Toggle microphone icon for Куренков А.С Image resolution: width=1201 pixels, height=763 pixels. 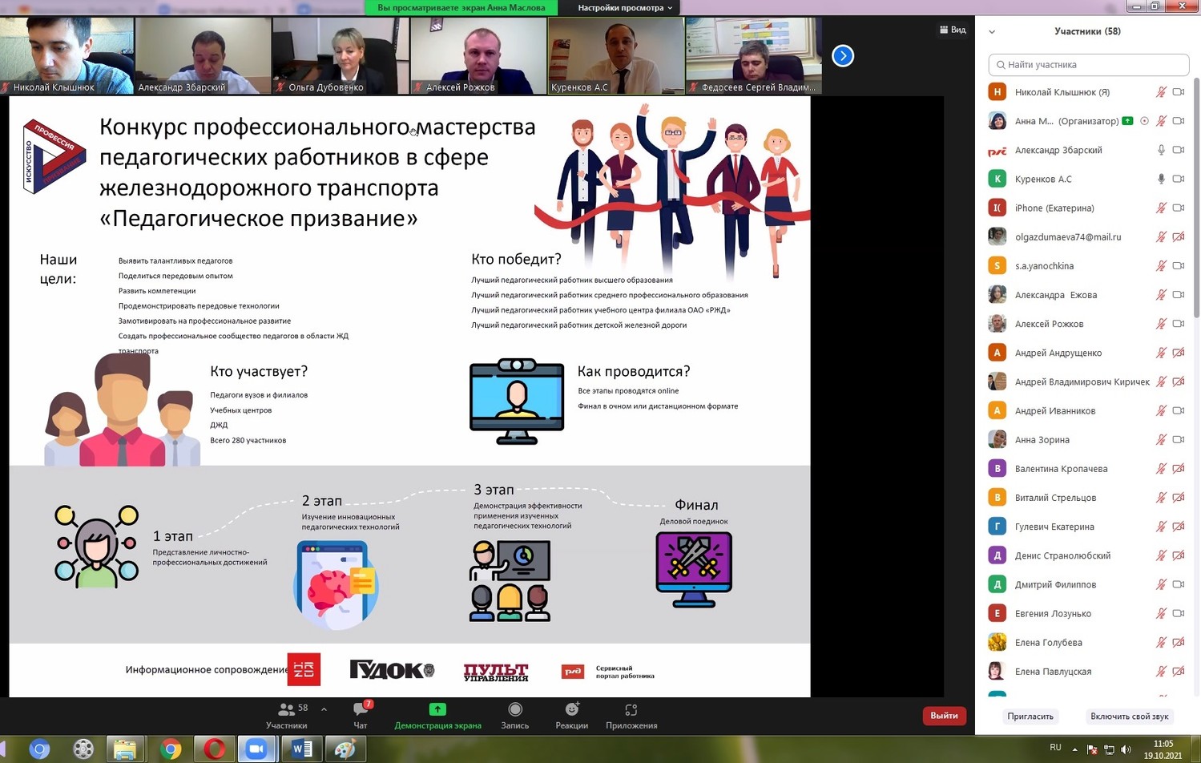pos(1161,179)
